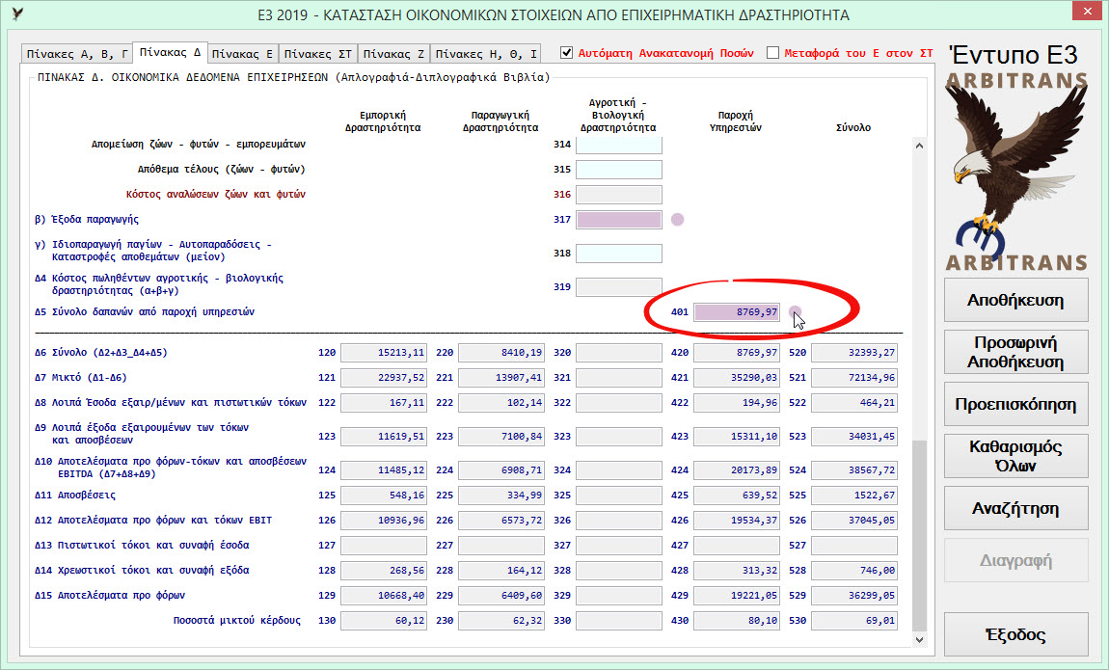Open the Πίνακες Α, Β, Γ tab
The image size is (1109, 670).
pyautogui.click(x=77, y=54)
